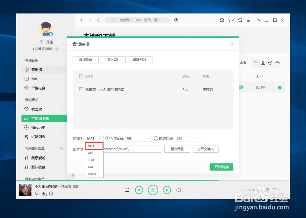
Task: Play the previous track
Action: pos(139,190)
